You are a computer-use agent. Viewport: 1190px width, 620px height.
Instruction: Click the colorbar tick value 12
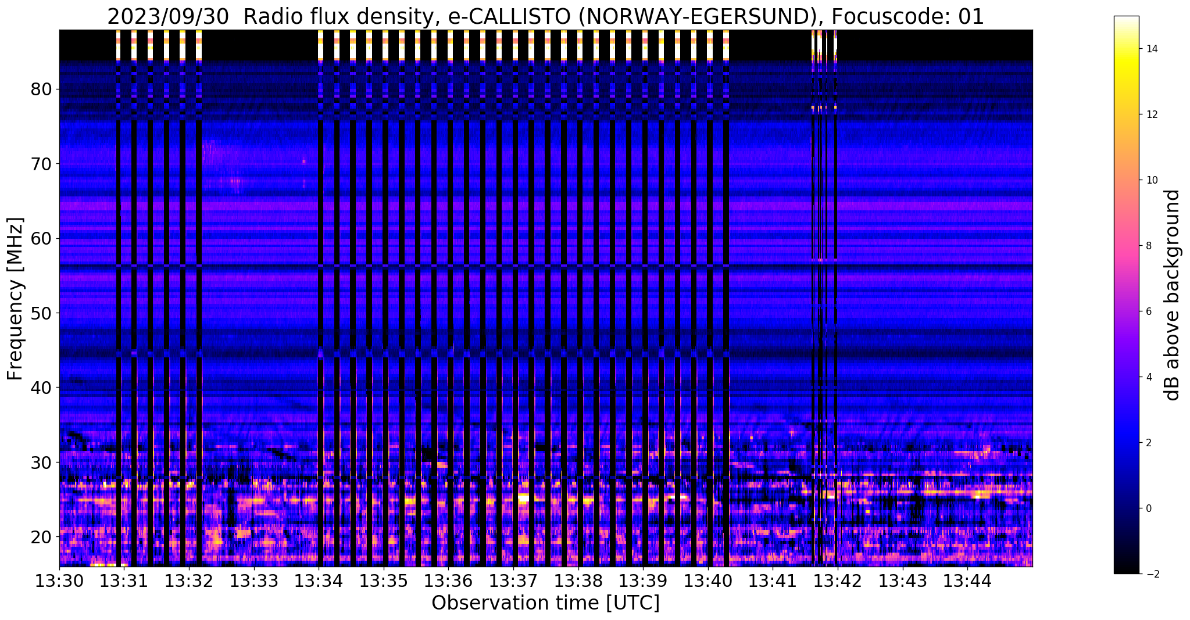(x=1151, y=114)
